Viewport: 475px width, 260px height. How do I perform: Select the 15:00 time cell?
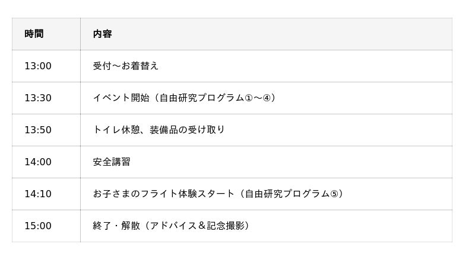(38, 226)
